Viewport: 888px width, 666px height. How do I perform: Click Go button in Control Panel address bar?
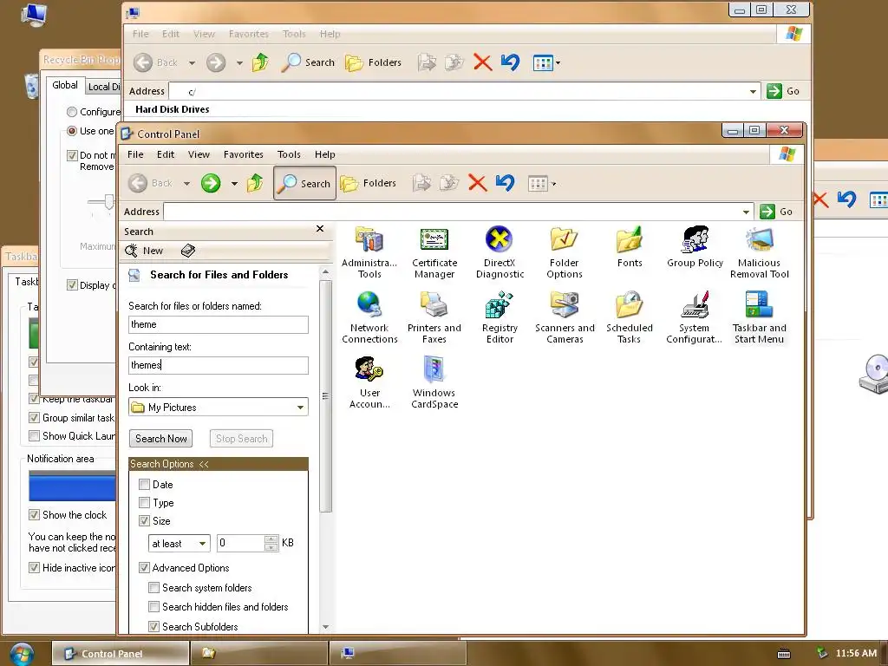776,212
